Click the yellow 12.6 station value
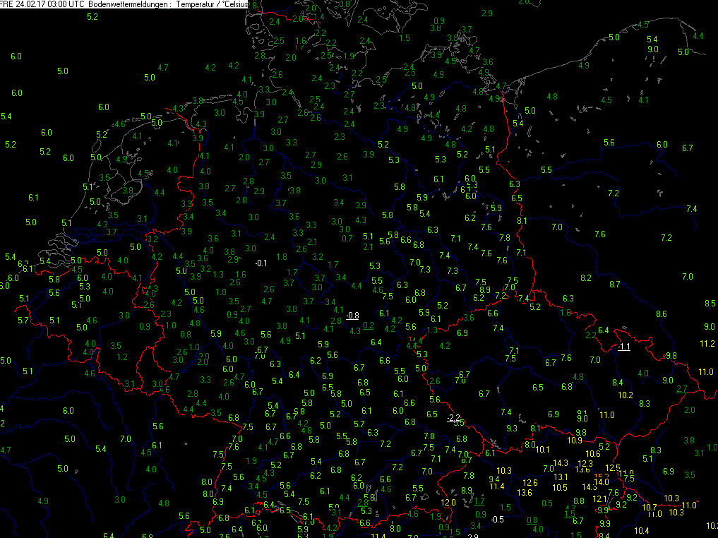718x538 pixels. click(x=530, y=483)
